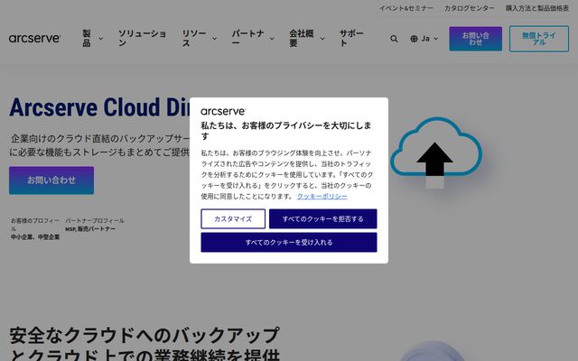Open the サポート navigation item
Screen dimensions: 578x361
click(x=351, y=38)
